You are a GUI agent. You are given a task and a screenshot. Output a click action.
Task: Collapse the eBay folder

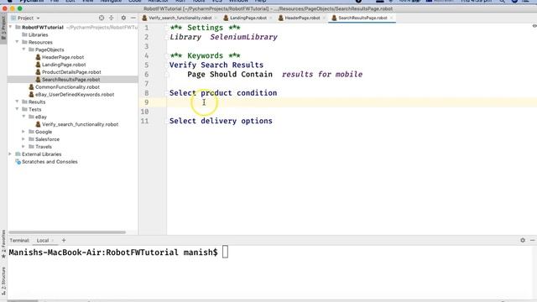click(x=24, y=117)
